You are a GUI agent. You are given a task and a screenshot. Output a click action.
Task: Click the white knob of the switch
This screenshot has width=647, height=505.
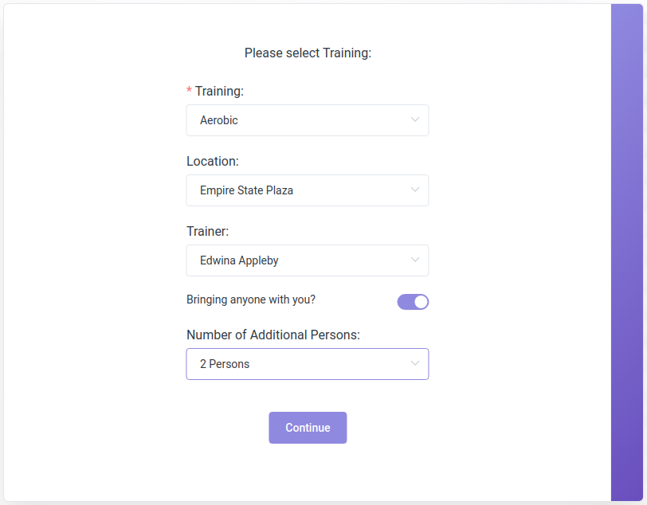tap(421, 302)
